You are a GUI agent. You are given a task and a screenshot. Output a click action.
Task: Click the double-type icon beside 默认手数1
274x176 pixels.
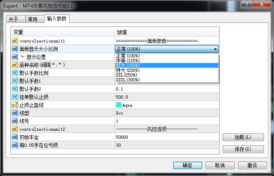click(15, 81)
